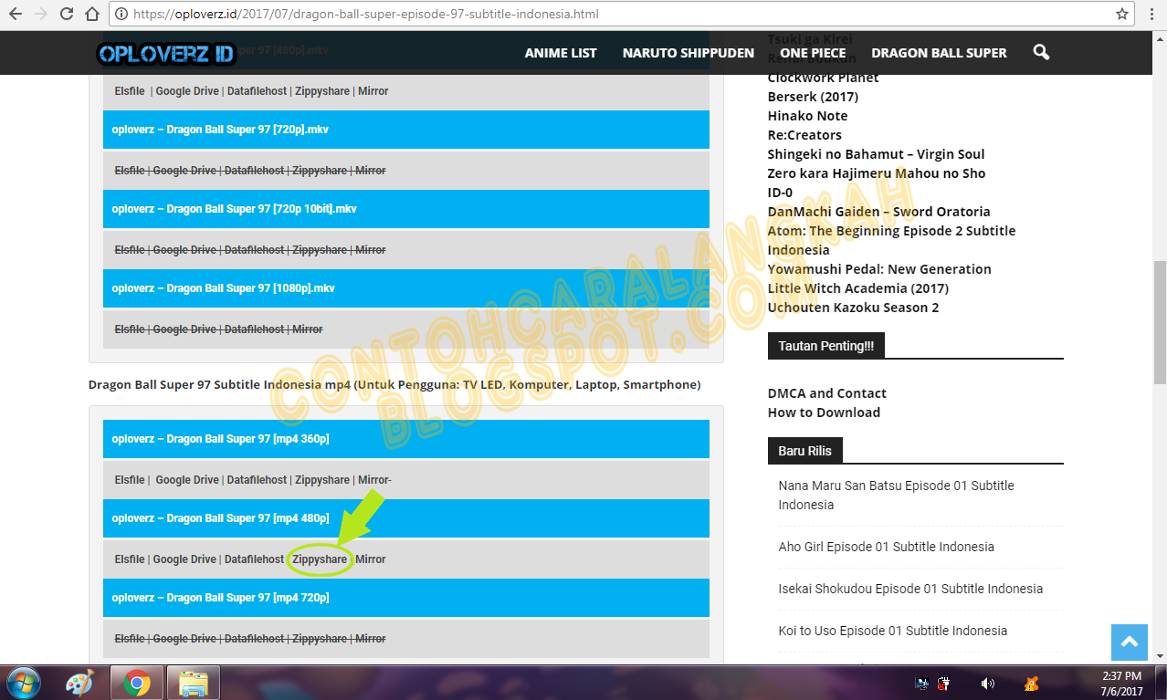The image size is (1167, 700).
Task: Open the DRAGON BALL SUPER menu item
Action: [x=939, y=53]
